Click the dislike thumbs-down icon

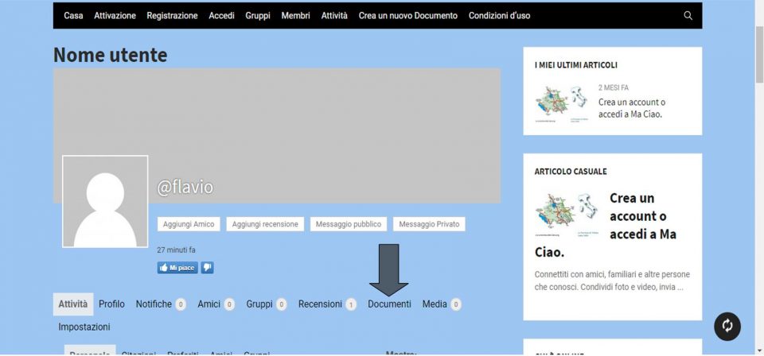[207, 268]
